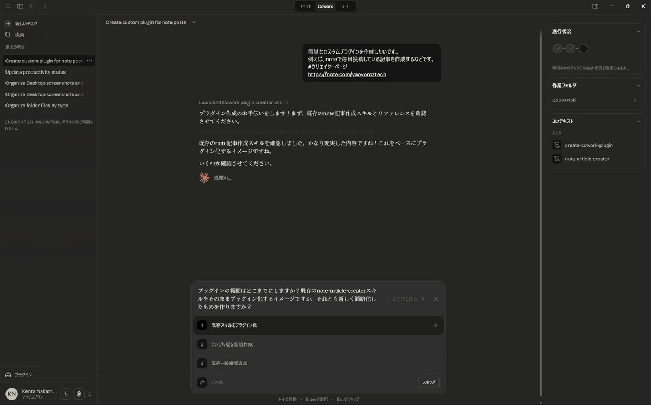Close the question dialog with X
The width and height of the screenshot is (651, 405).
pyautogui.click(x=436, y=298)
